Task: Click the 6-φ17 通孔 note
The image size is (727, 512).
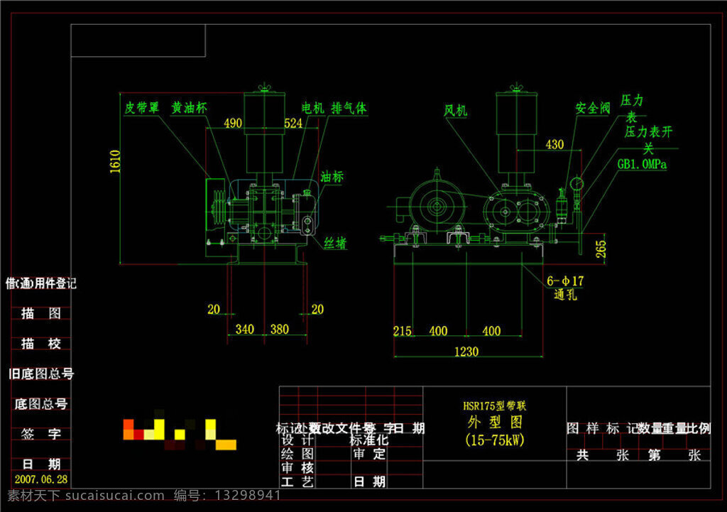Action: pos(565,288)
